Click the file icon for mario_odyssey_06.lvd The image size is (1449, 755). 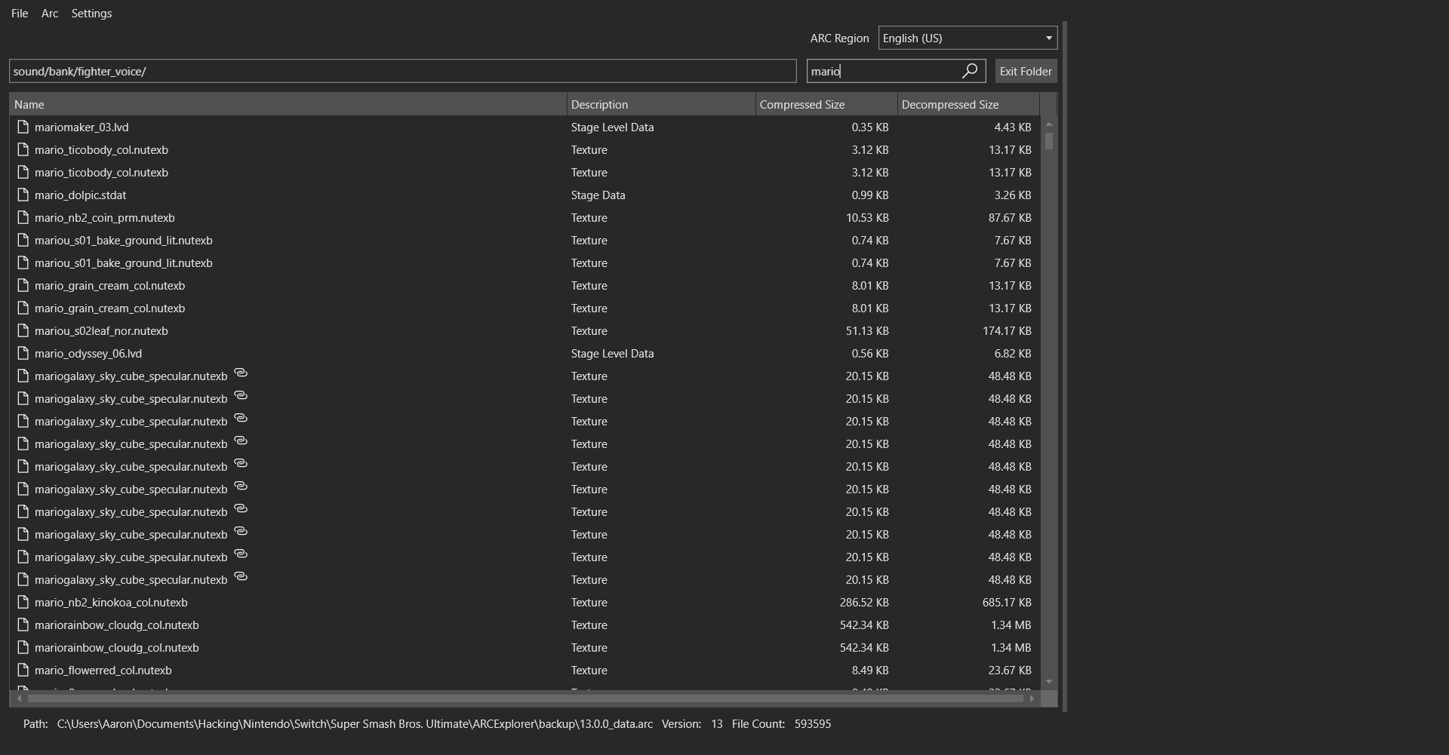pyautogui.click(x=23, y=353)
